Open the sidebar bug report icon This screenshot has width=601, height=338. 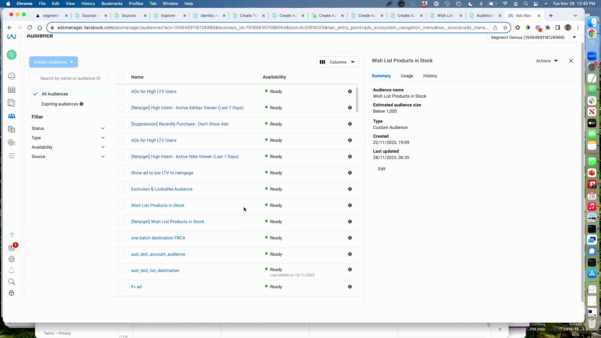pyautogui.click(x=12, y=293)
